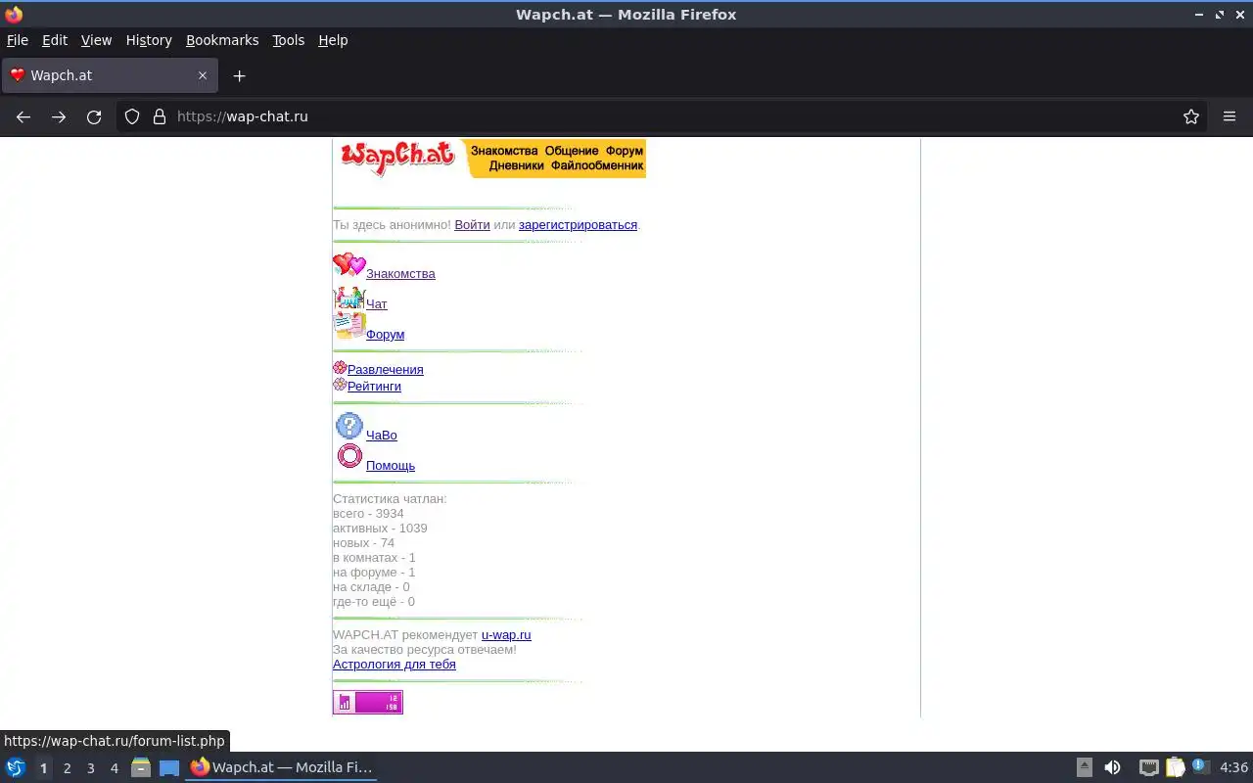
Task: Click the taskbar clock showing 4:36
Action: pos(1233,768)
